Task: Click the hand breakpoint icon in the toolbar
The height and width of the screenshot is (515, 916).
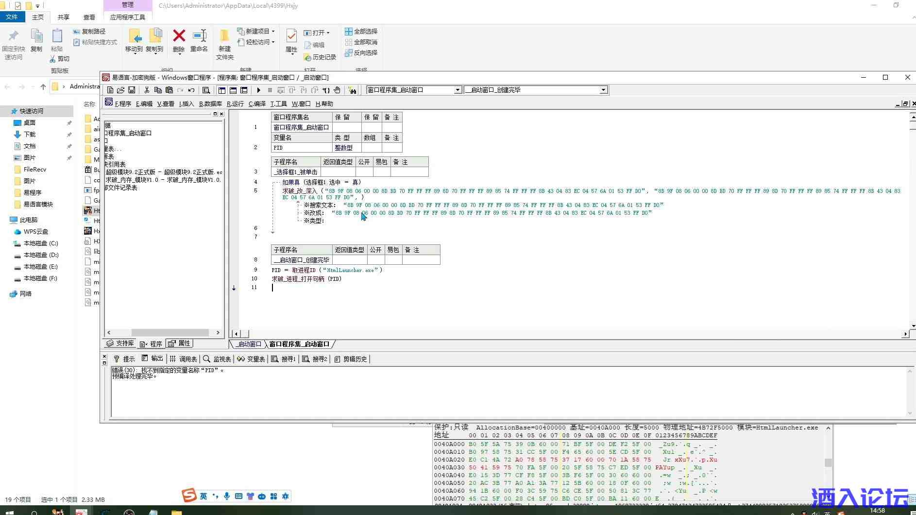Action: click(337, 90)
